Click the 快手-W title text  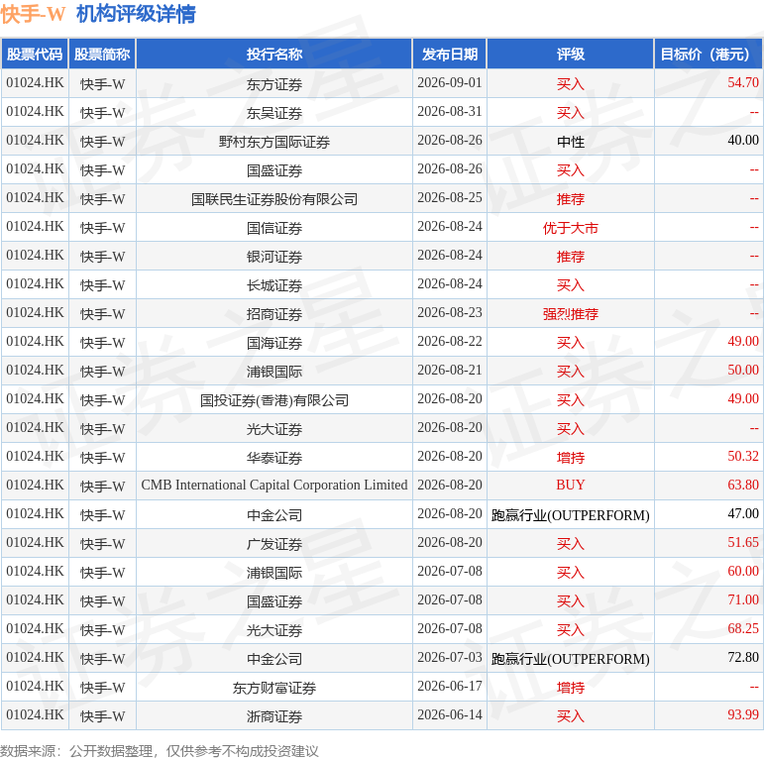pyautogui.click(x=33, y=14)
